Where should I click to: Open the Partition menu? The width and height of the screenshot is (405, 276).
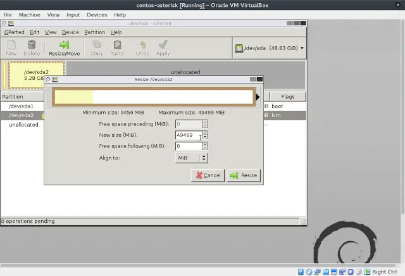[x=95, y=32]
